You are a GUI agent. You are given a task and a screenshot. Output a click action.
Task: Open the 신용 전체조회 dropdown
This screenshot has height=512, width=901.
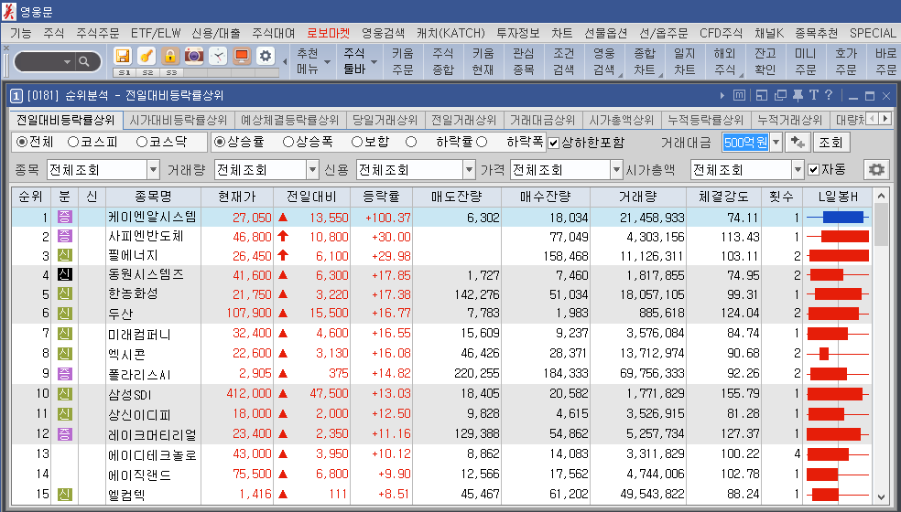coord(470,170)
